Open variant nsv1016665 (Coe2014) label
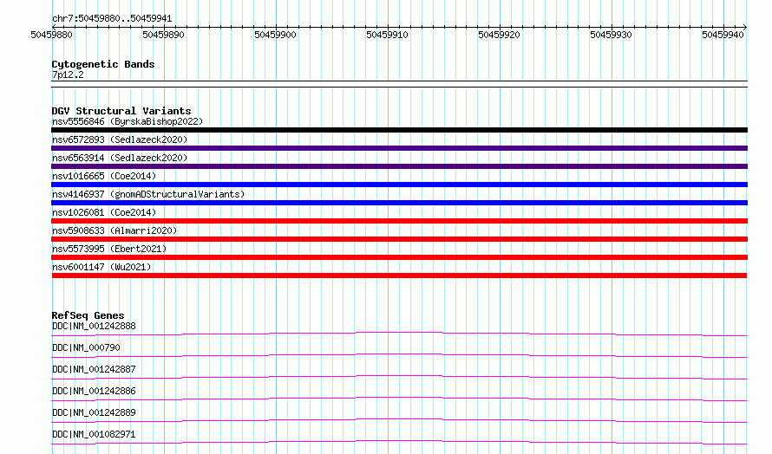Viewport: 772px width, 454px height. tap(104, 176)
